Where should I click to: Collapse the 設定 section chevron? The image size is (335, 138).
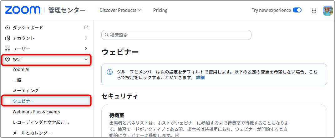tap(86, 59)
